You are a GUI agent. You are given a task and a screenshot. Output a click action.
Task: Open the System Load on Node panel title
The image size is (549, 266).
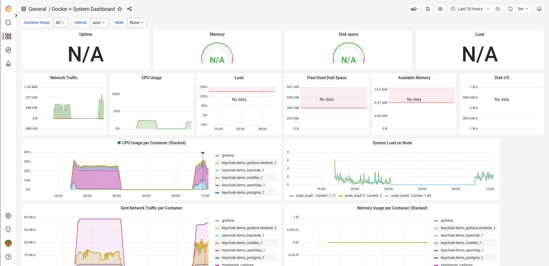click(x=392, y=143)
